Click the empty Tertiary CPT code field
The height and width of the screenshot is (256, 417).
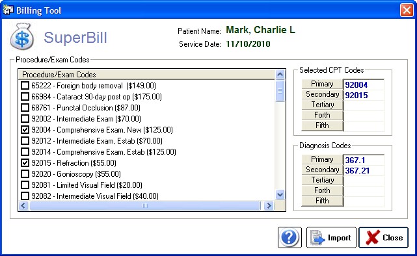click(x=364, y=105)
